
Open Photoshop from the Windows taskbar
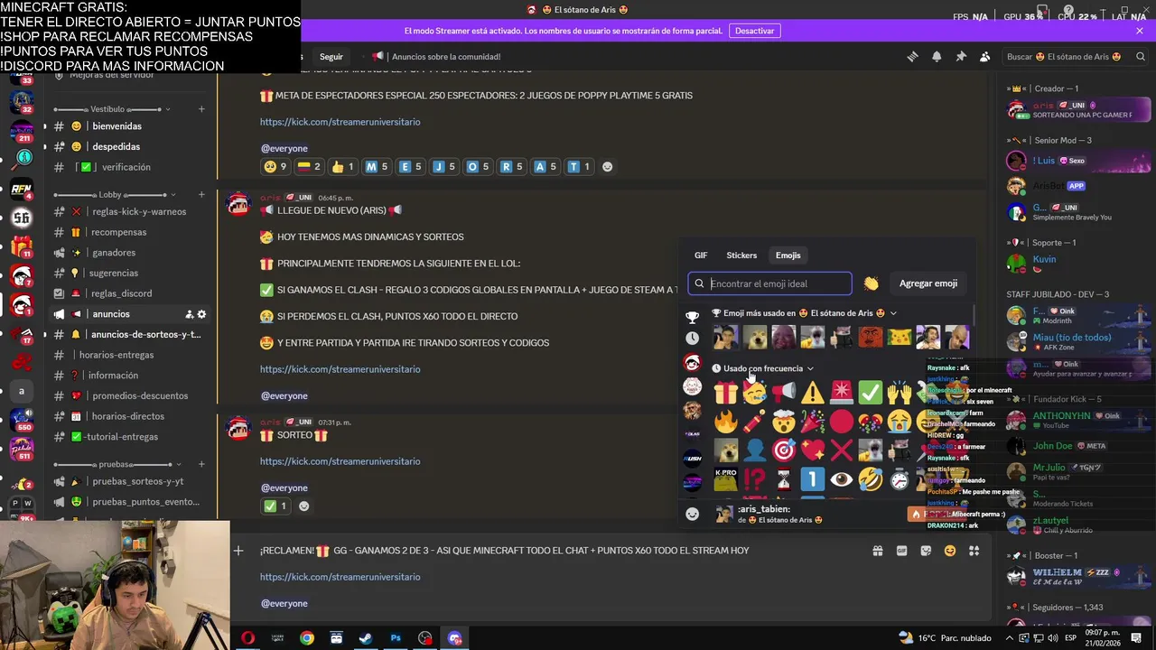point(396,638)
